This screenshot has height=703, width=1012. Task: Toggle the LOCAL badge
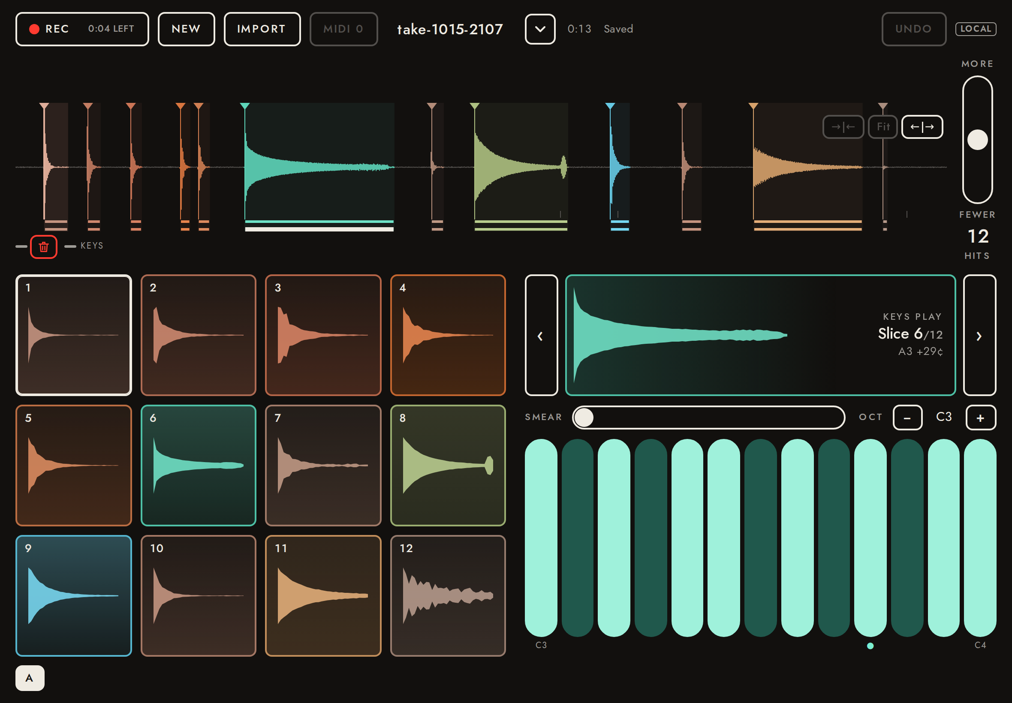976,29
